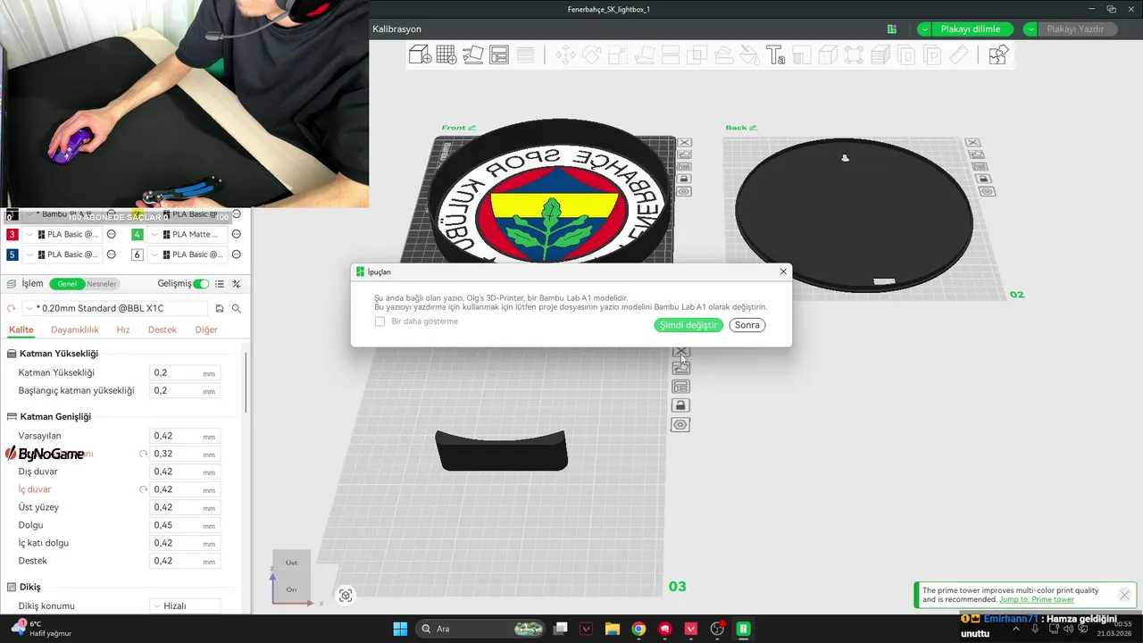Click the blue filament 5 color swatch
The width and height of the screenshot is (1143, 643).
pos(12,255)
